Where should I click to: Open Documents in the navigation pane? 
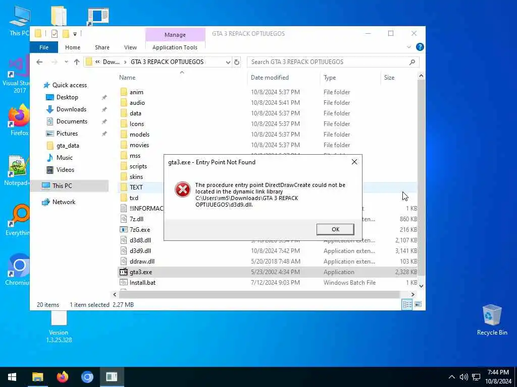point(72,121)
